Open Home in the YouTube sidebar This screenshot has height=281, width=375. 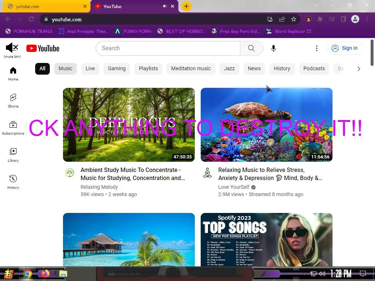(13, 74)
